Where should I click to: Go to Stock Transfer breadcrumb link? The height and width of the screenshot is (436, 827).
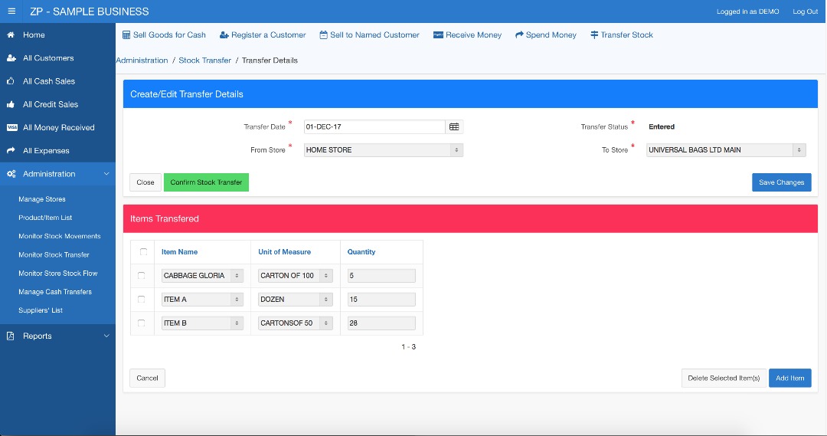click(x=204, y=61)
